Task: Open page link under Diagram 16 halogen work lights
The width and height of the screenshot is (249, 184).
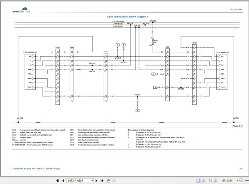Action: tap(139, 139)
